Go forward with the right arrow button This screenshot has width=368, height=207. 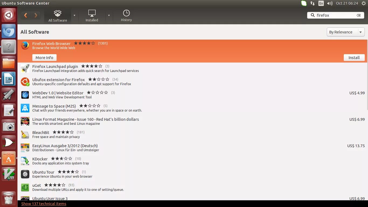tap(36, 15)
